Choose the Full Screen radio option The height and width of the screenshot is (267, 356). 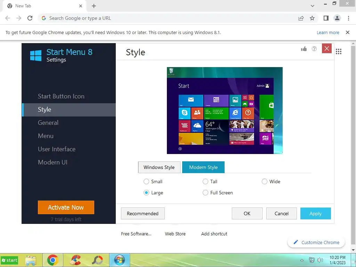[x=205, y=193]
